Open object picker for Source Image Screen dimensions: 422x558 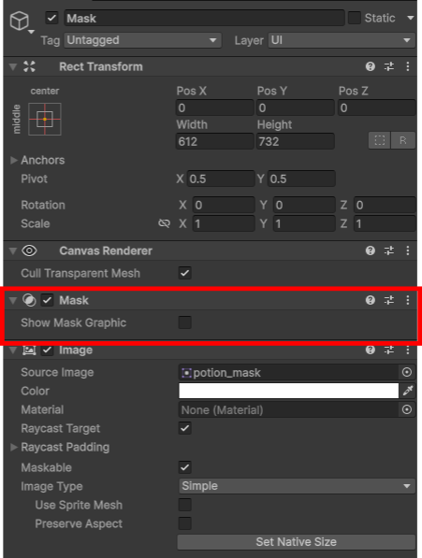click(x=407, y=372)
